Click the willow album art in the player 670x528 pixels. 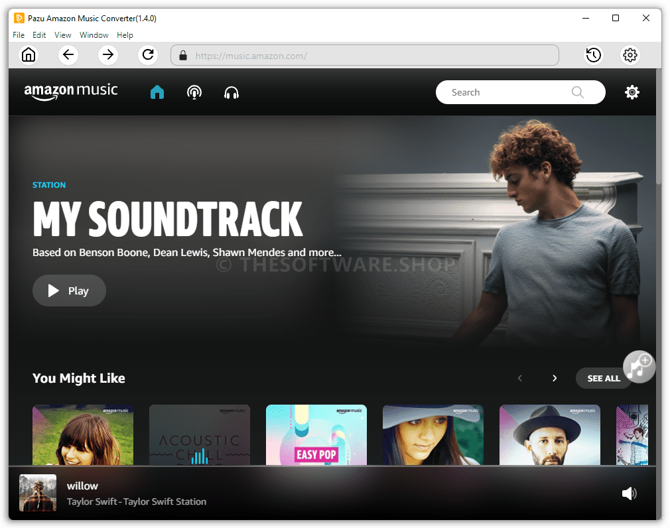[38, 493]
